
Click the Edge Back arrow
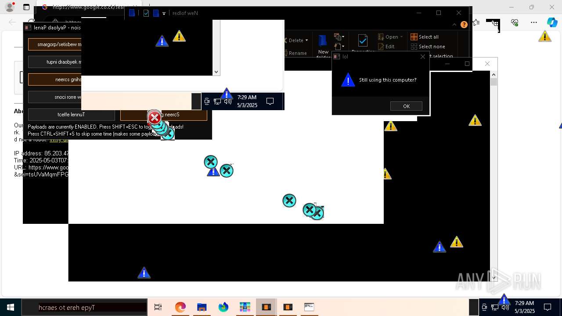[x=12, y=22]
